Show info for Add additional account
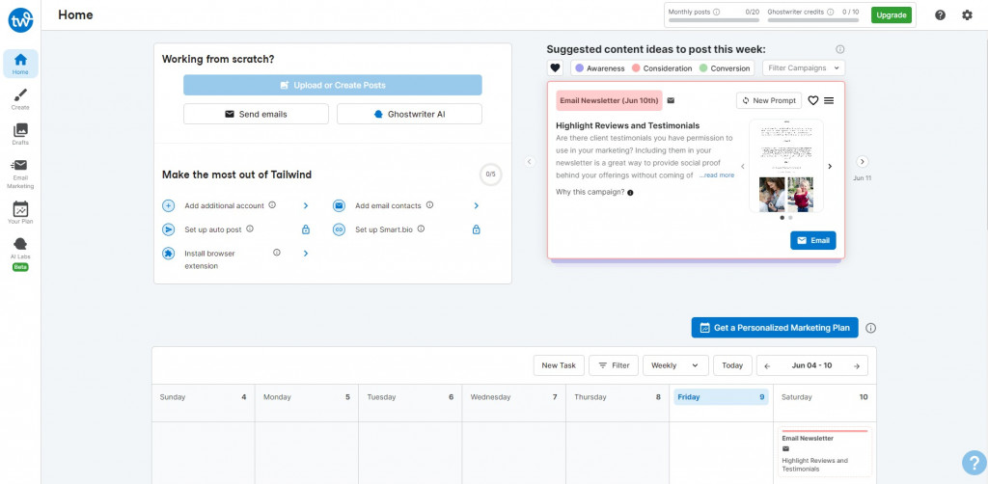 [272, 205]
